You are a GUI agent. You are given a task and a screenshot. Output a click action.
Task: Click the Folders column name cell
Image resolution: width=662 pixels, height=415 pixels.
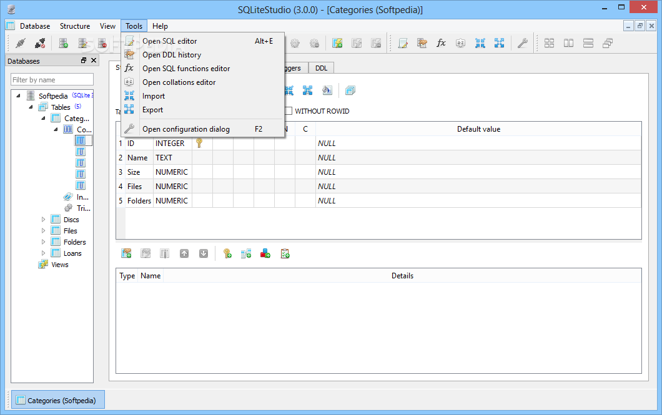139,201
